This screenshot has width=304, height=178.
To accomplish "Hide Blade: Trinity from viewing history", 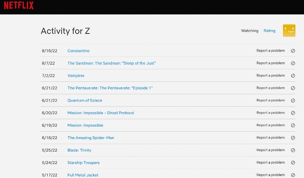I will [x=293, y=150].
